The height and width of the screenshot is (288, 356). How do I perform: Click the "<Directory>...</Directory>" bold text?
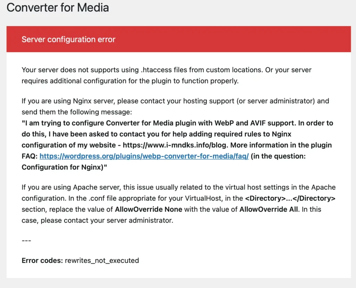(290, 199)
